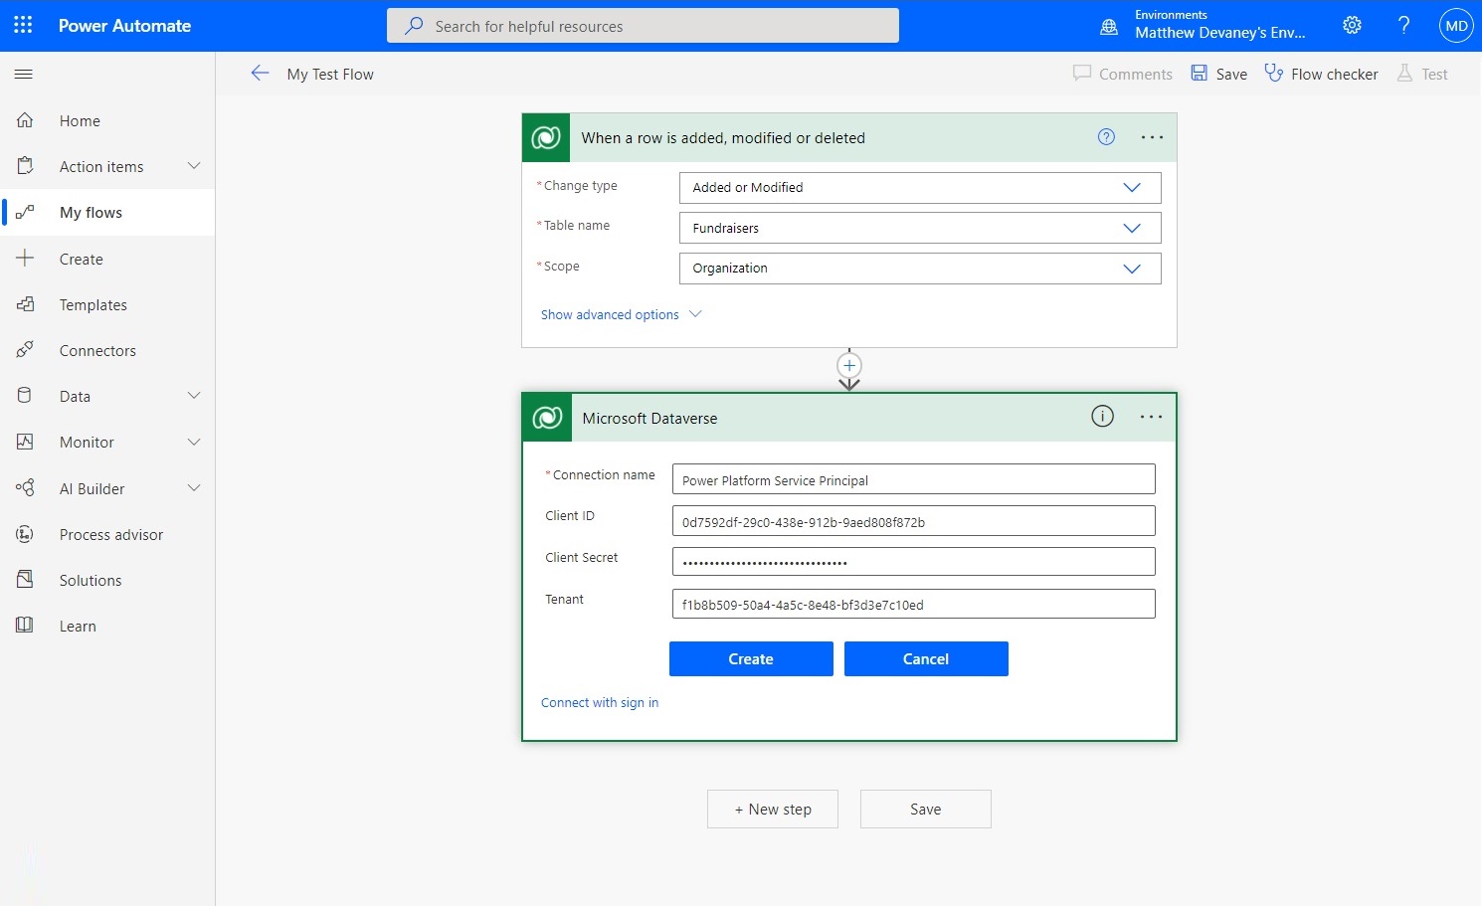This screenshot has width=1482, height=906.
Task: Click the MD account avatar
Action: pos(1455,25)
